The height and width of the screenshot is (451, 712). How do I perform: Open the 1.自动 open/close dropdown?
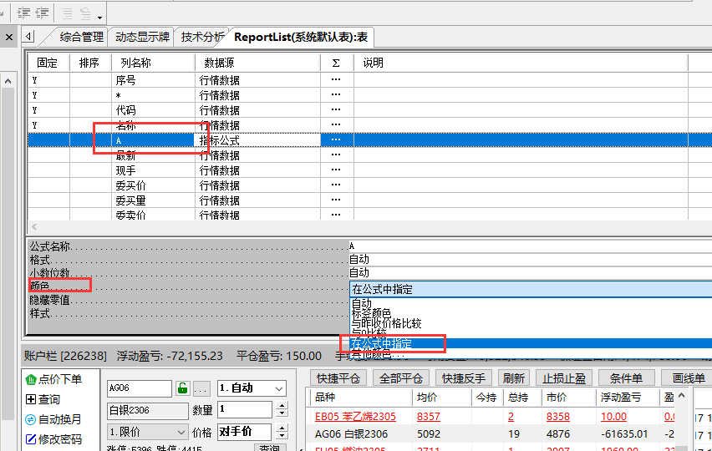point(252,388)
